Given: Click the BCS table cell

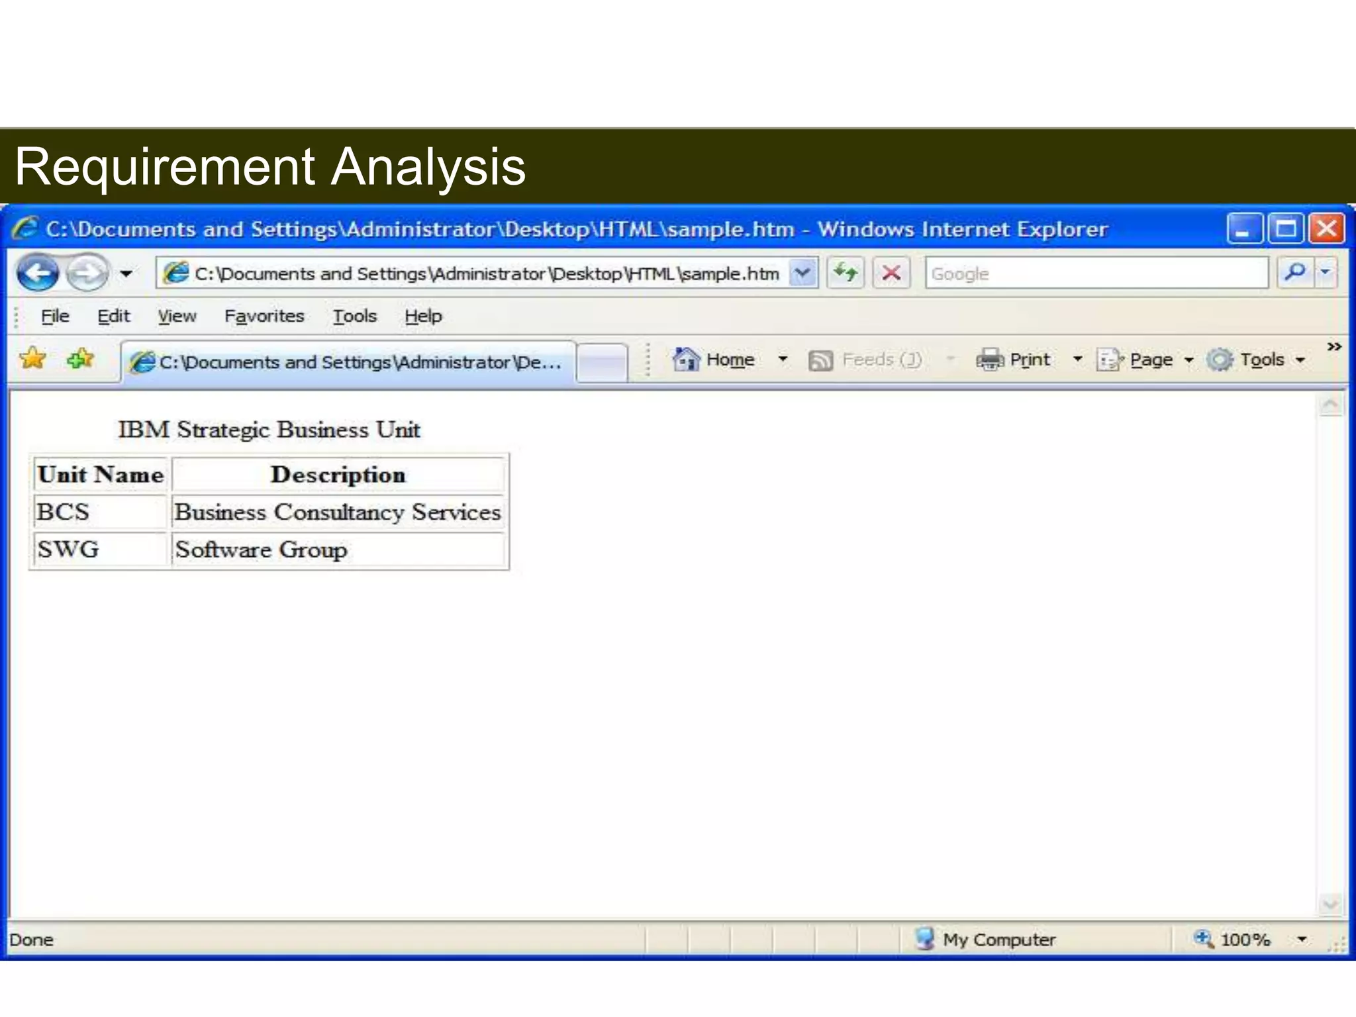Looking at the screenshot, I should click(101, 512).
